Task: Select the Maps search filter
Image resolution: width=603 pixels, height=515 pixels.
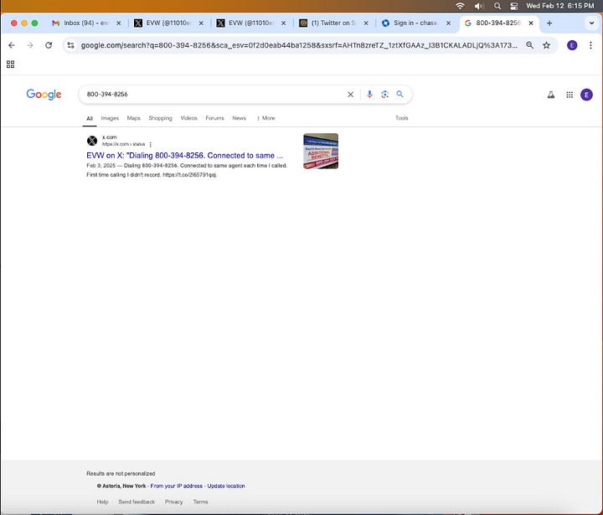Action: [x=133, y=118]
